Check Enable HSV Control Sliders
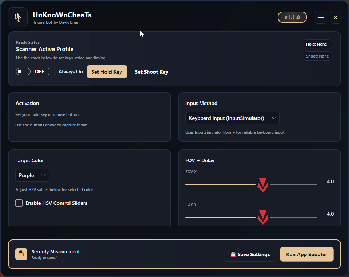 [x=19, y=203]
